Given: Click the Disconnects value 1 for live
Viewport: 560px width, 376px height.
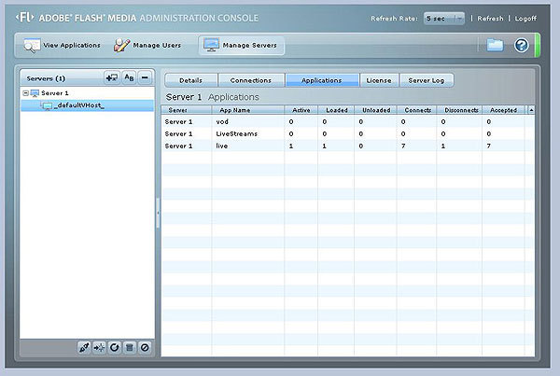Looking at the screenshot, I should 442,146.
